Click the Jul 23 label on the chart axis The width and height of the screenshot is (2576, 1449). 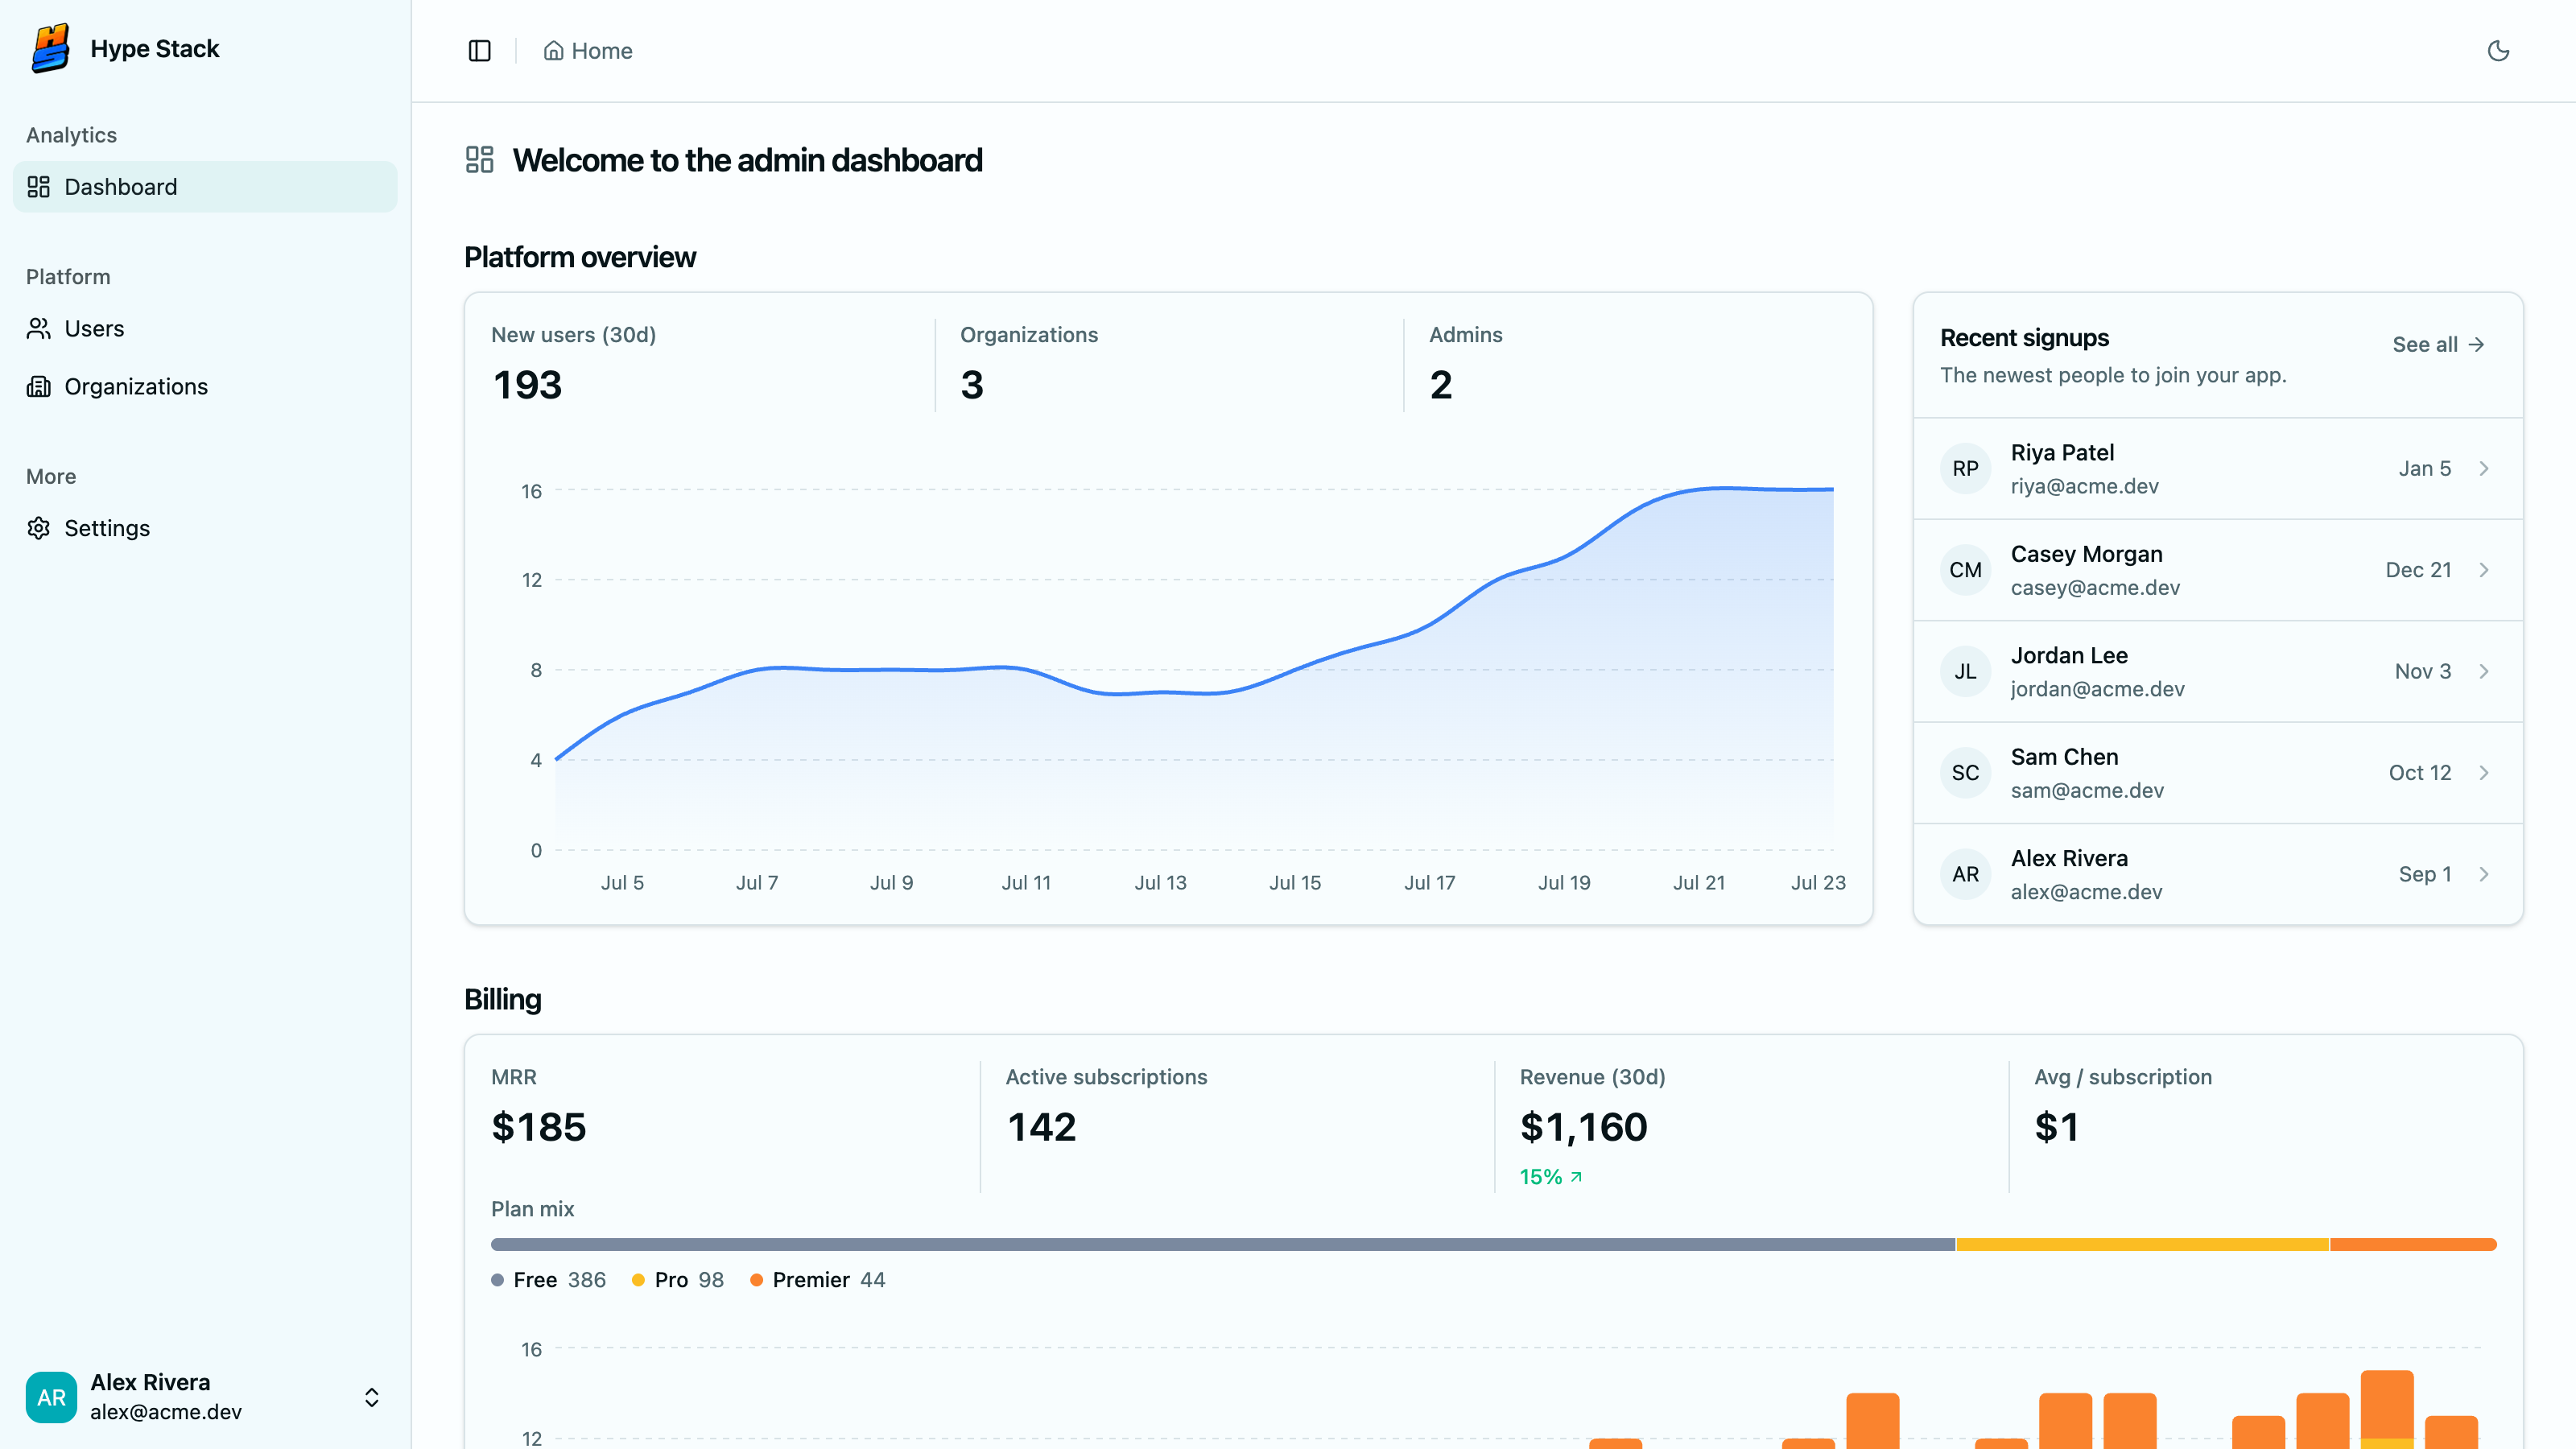[x=1818, y=883]
